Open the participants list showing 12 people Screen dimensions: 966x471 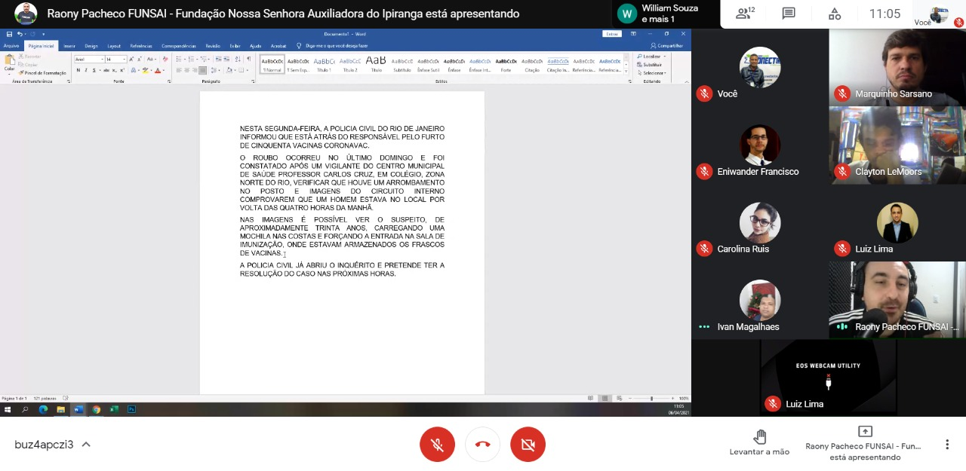coord(746,14)
